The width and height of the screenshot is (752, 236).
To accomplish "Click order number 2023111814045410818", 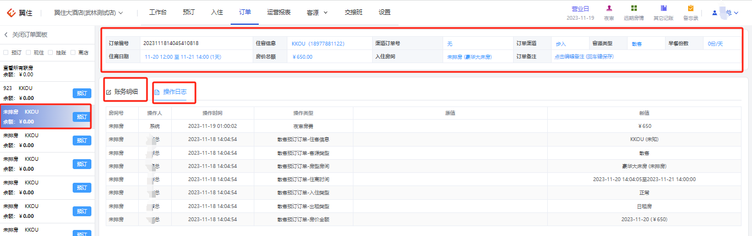I will point(171,43).
